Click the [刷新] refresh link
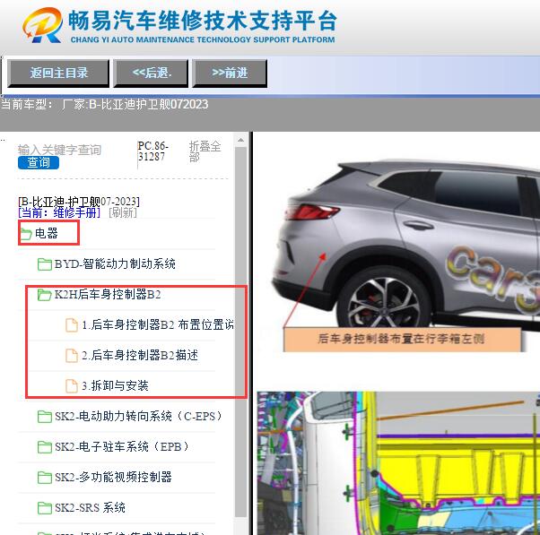The image size is (540, 535). [123, 212]
